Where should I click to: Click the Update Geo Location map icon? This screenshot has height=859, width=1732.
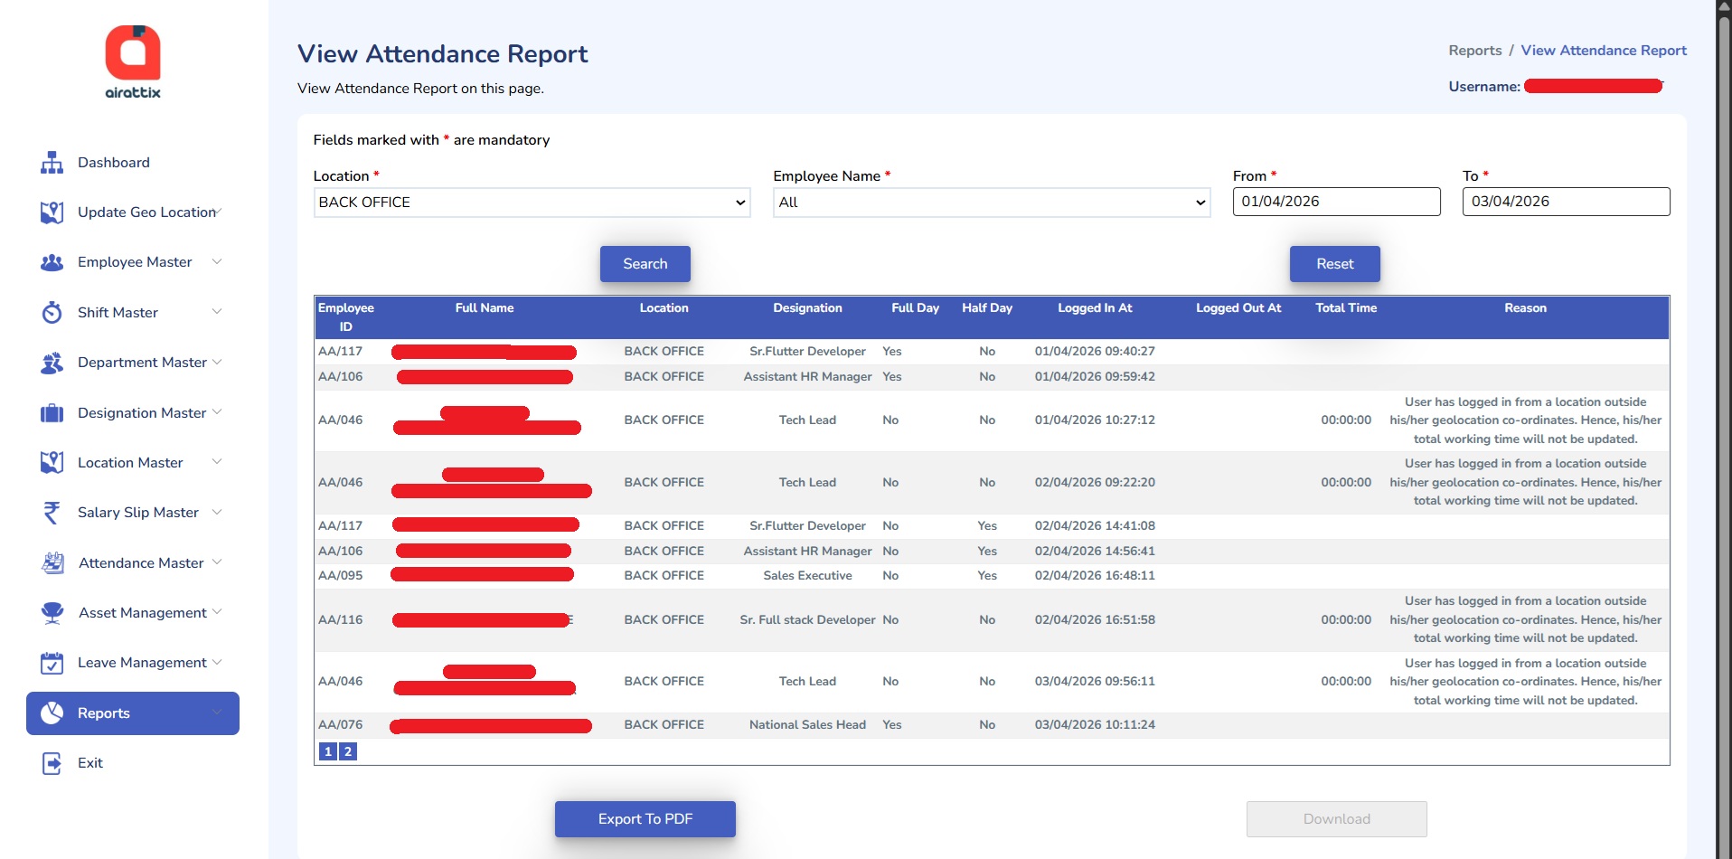click(x=52, y=212)
